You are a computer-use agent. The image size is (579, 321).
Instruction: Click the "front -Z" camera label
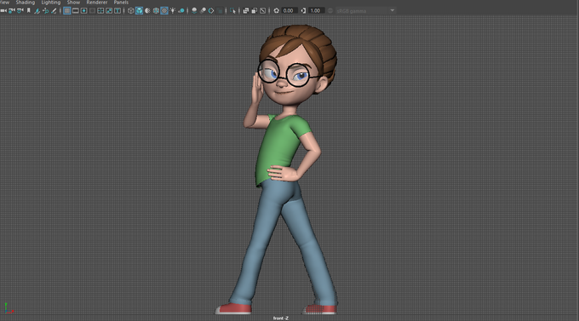tap(281, 318)
